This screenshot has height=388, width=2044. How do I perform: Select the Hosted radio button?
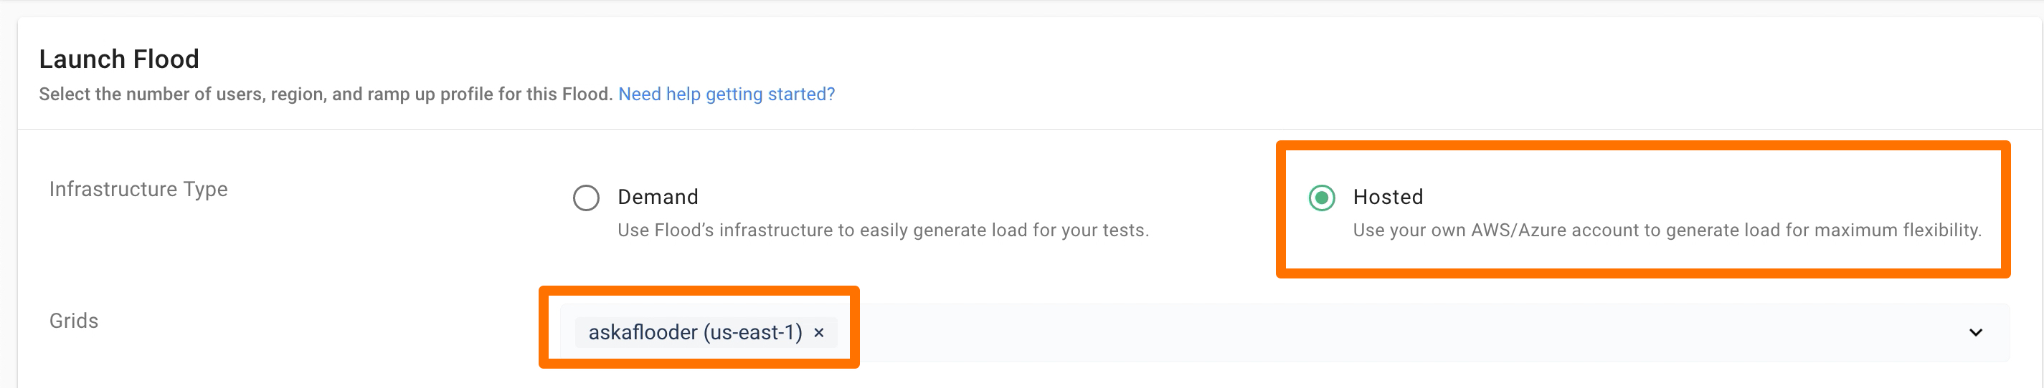click(x=1321, y=197)
